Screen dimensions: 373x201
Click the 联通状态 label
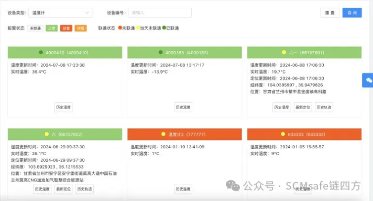(x=106, y=28)
